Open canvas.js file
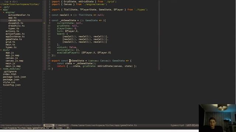 pyautogui.click(x=11, y=58)
